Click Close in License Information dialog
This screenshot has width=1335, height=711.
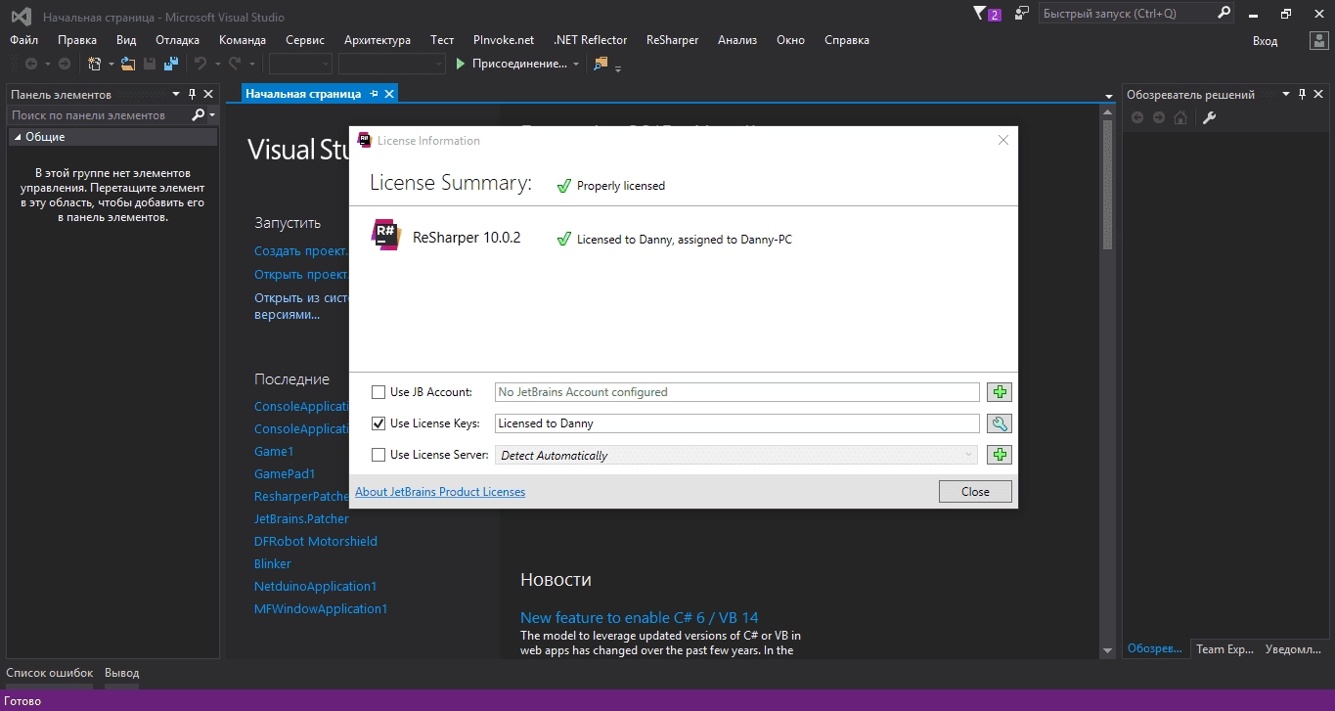click(x=975, y=492)
